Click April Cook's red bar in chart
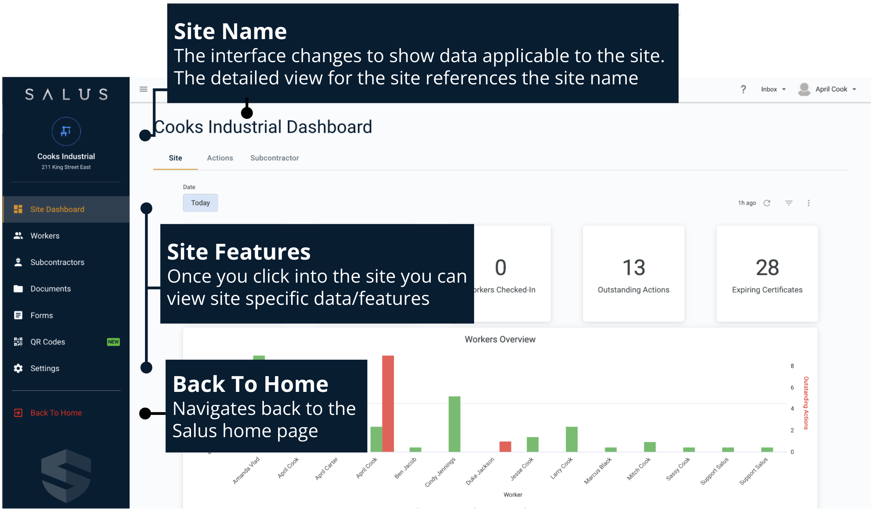 (x=388, y=403)
